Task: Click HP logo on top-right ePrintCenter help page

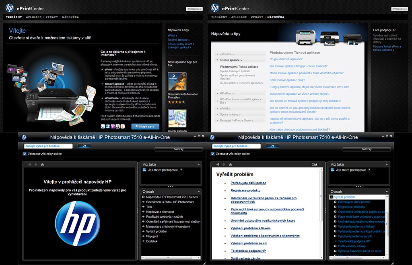Action: coord(215,8)
